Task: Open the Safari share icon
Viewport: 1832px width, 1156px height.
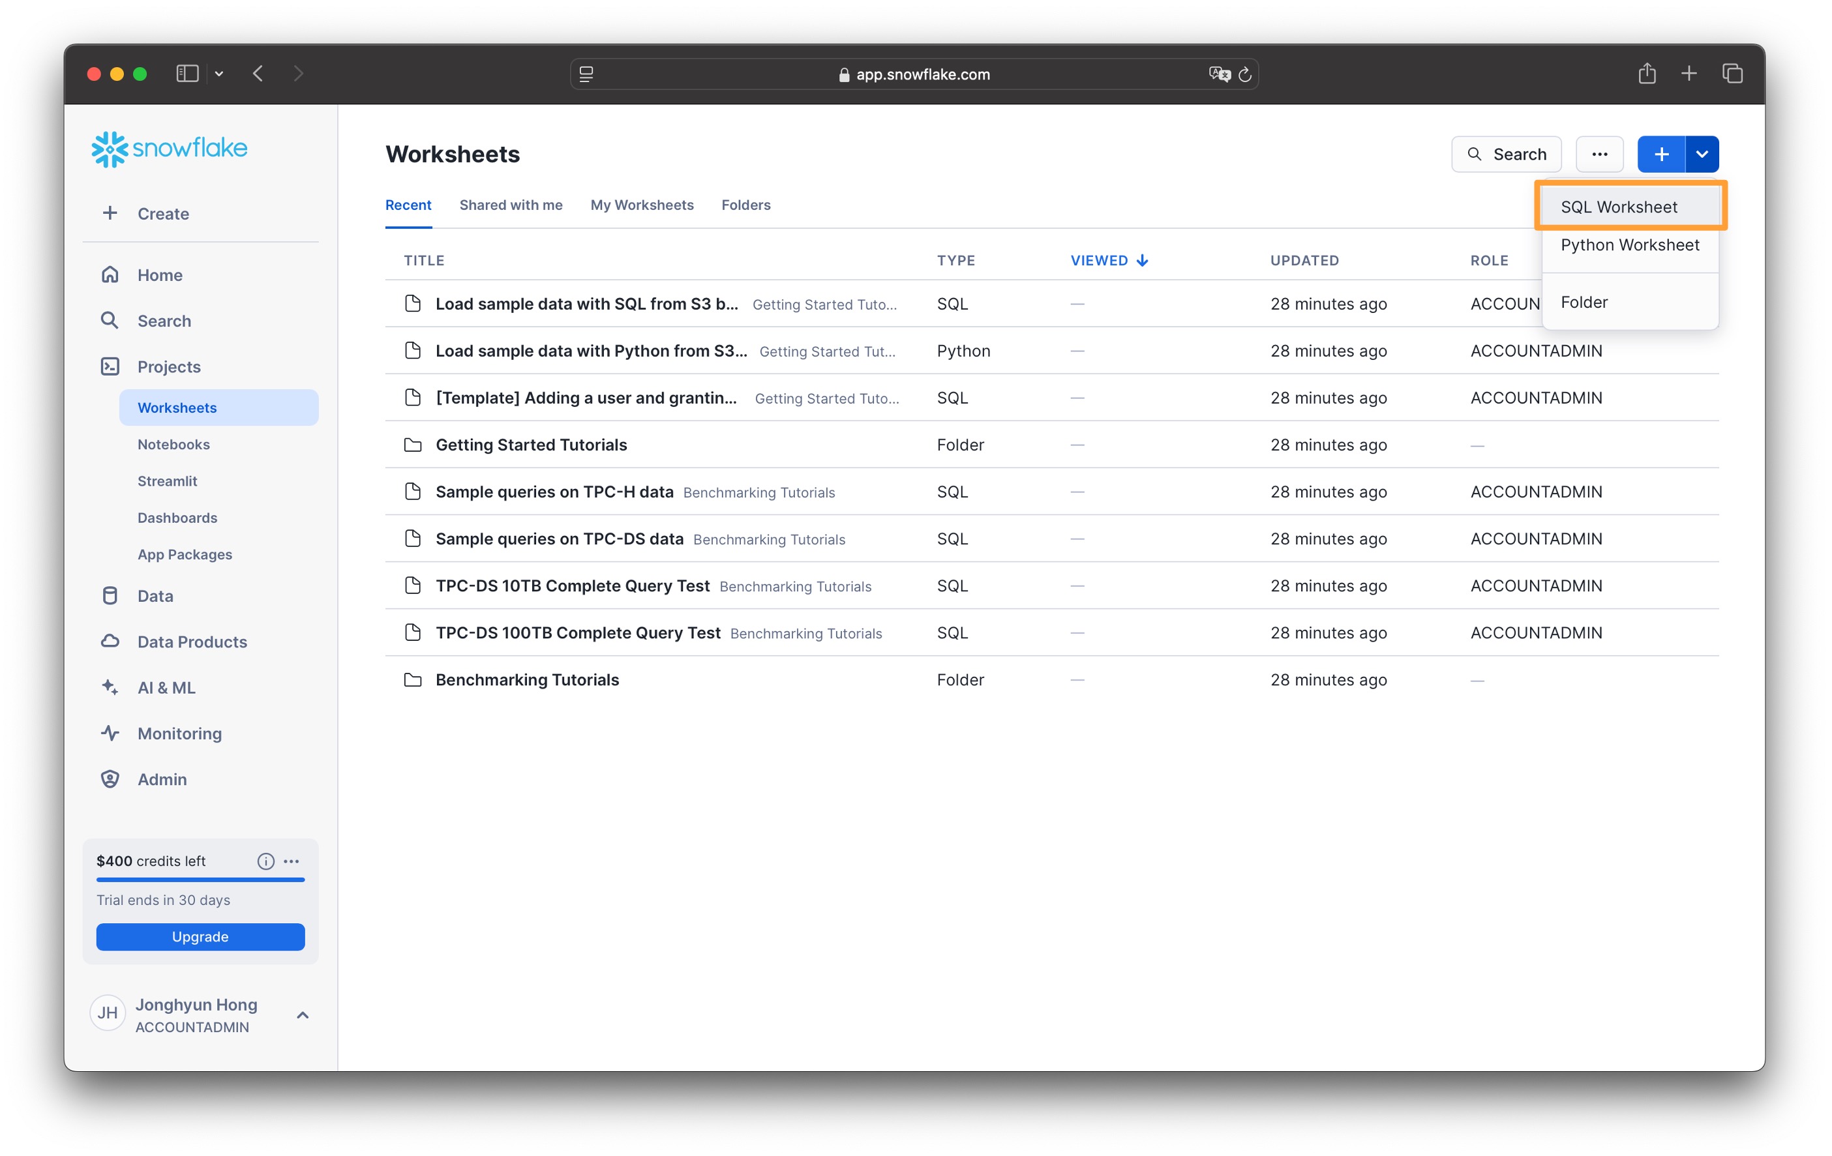Action: coord(1646,73)
